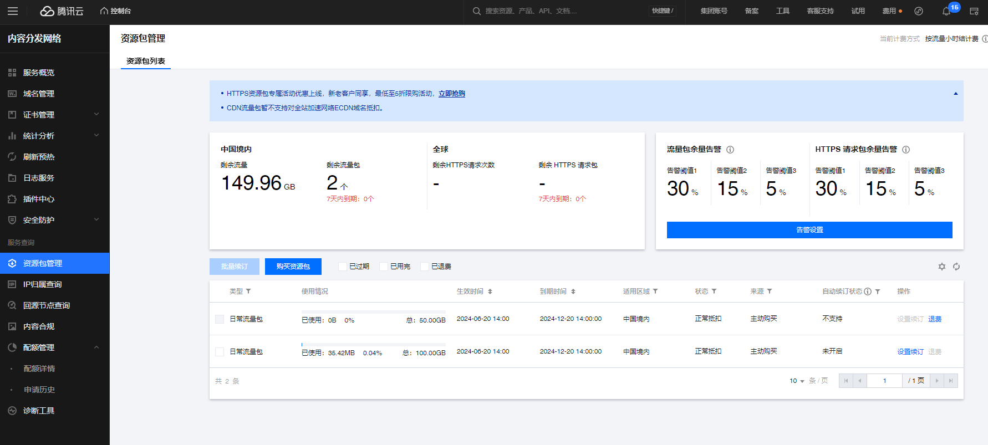Click the 告警设置 button
The width and height of the screenshot is (988, 445).
pyautogui.click(x=809, y=230)
